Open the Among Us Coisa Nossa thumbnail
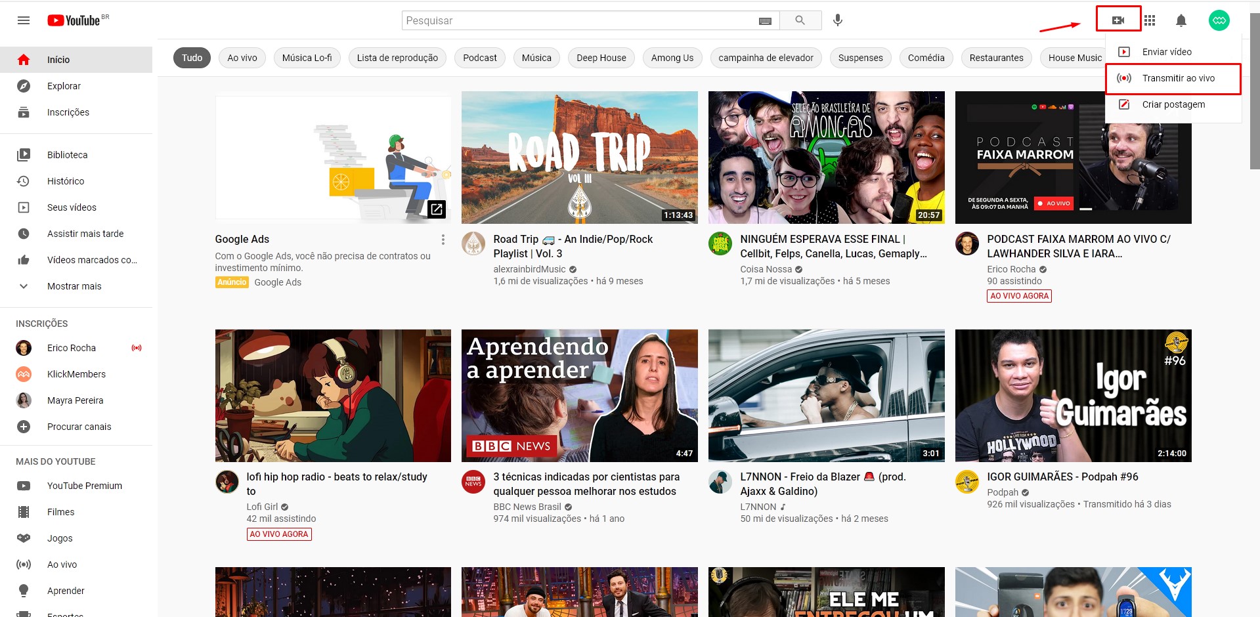This screenshot has height=617, width=1260. click(x=827, y=158)
